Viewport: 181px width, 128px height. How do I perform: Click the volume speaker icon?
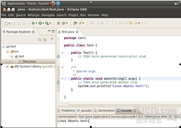tap(176, 4)
